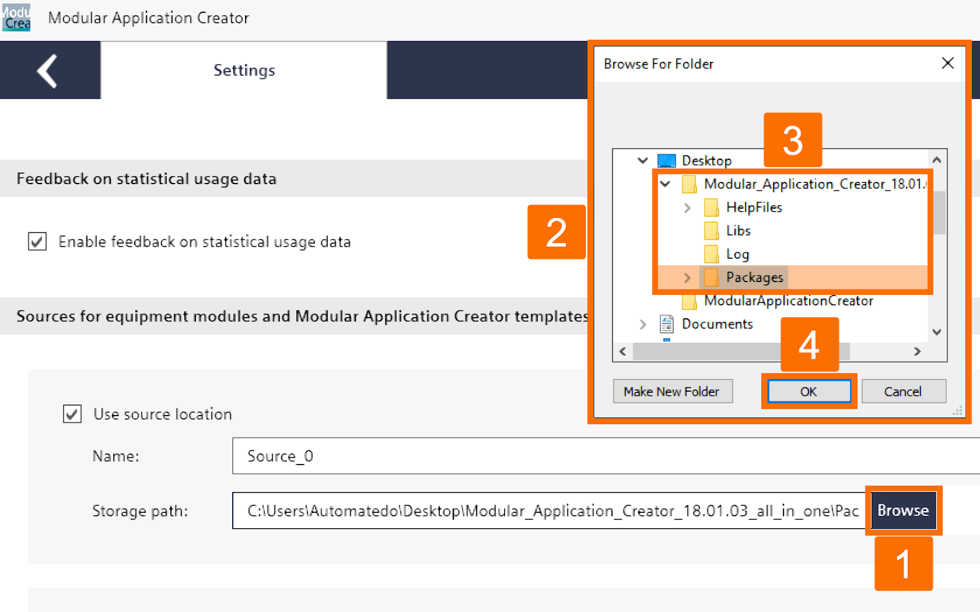Click the Modular Application Creator logo
The image size is (980, 612).
coord(17,17)
